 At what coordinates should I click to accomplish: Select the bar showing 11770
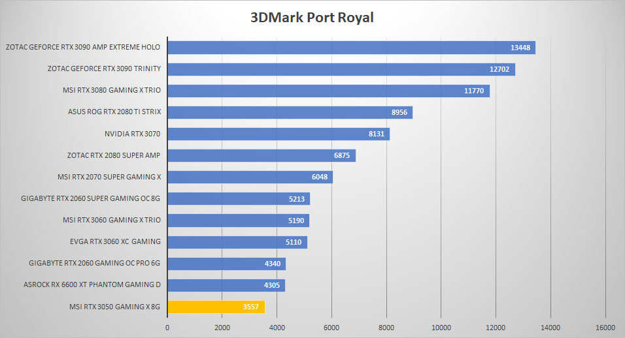click(328, 91)
